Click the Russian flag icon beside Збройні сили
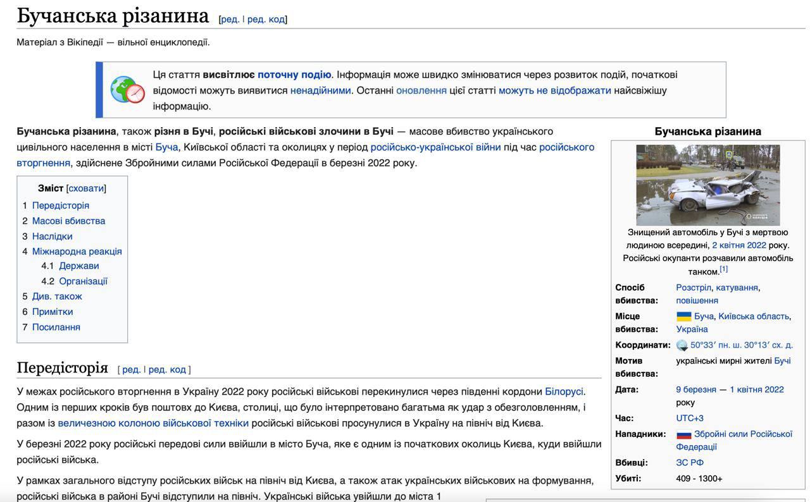Image resolution: width=810 pixels, height=502 pixels. tap(683, 434)
